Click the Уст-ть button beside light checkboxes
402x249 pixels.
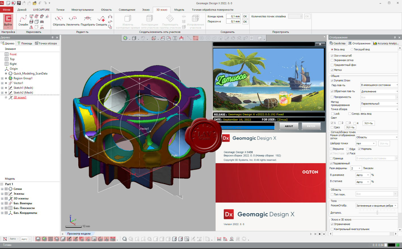(369, 123)
